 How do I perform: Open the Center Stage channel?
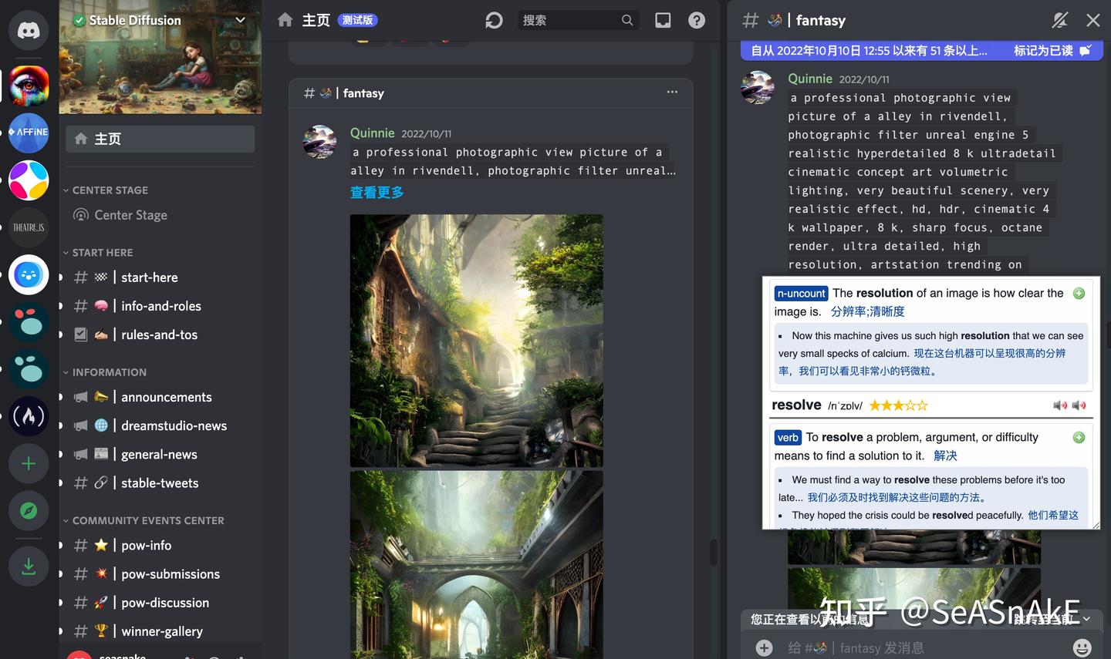160,215
